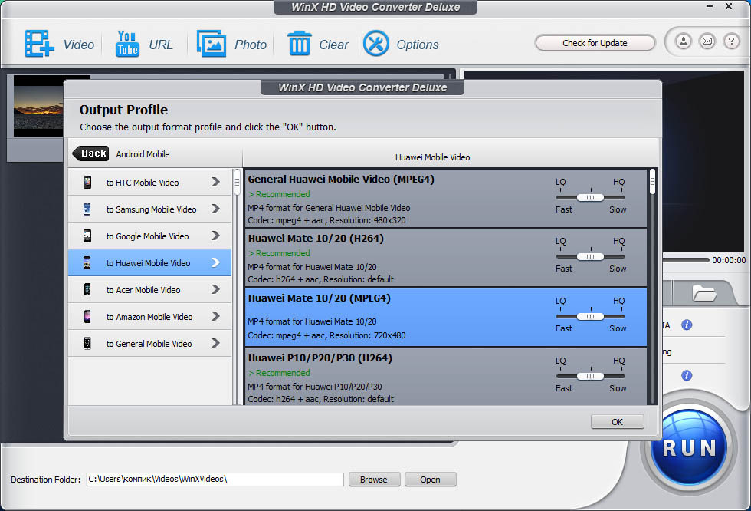Expand the Huawei Mobile Video arrow

coord(215,262)
